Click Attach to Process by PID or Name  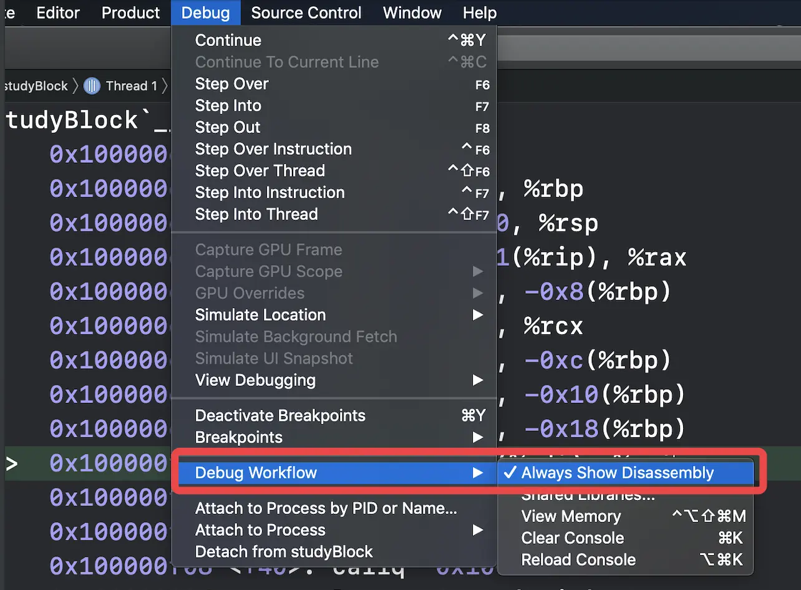point(326,508)
